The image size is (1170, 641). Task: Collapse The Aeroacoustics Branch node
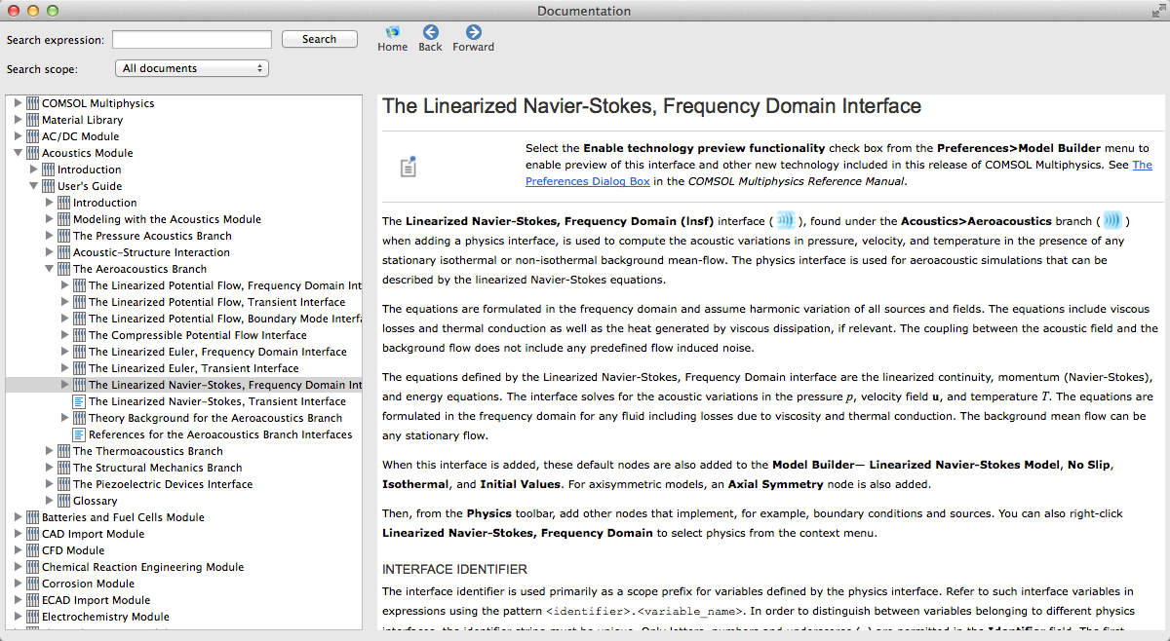click(x=49, y=269)
